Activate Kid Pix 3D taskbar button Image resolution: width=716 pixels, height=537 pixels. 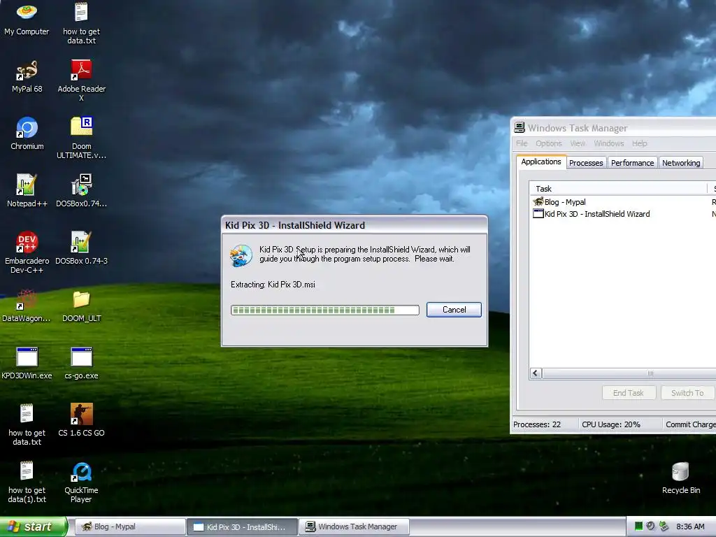pos(242,527)
